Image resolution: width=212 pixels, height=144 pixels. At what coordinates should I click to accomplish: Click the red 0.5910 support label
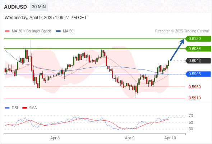(x=194, y=98)
